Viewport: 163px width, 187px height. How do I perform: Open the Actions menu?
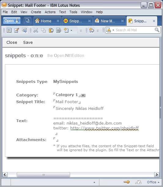pos(50,12)
